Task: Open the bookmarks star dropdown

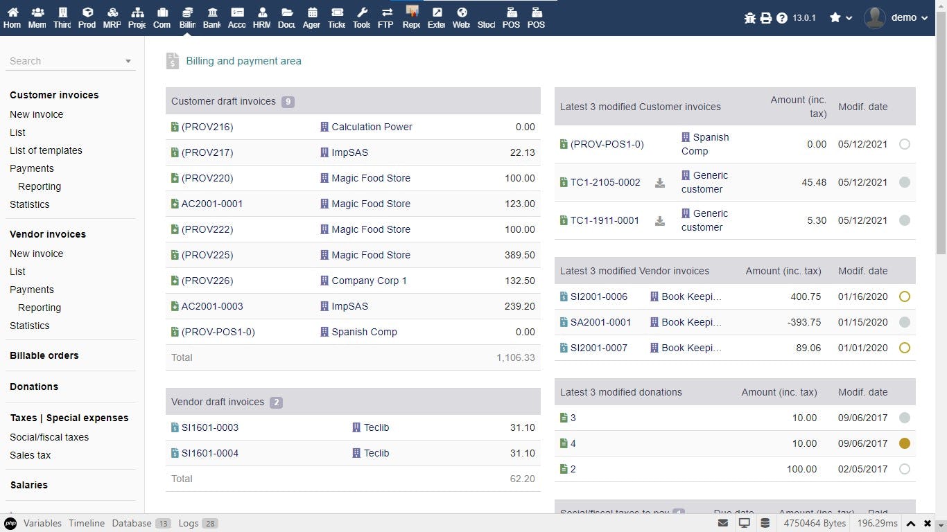Action: pos(841,18)
